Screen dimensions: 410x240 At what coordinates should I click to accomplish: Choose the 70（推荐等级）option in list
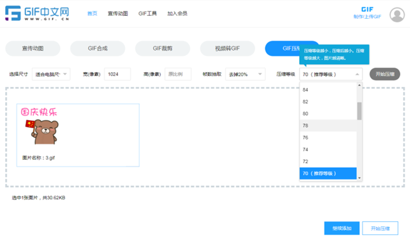click(328, 173)
